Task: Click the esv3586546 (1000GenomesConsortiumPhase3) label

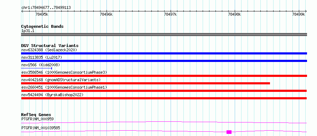Action: coord(64,72)
